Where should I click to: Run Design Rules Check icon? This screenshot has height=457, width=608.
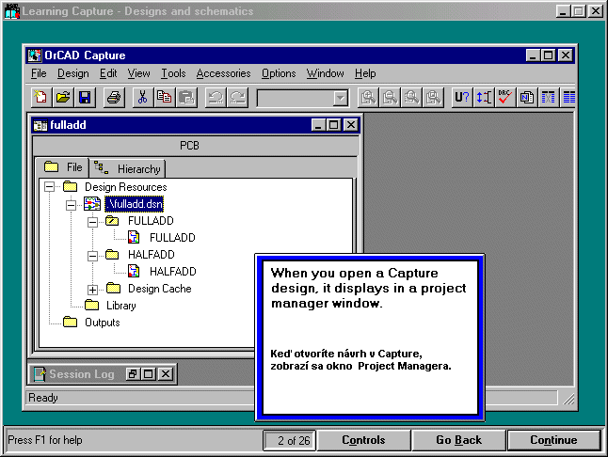pyautogui.click(x=505, y=97)
